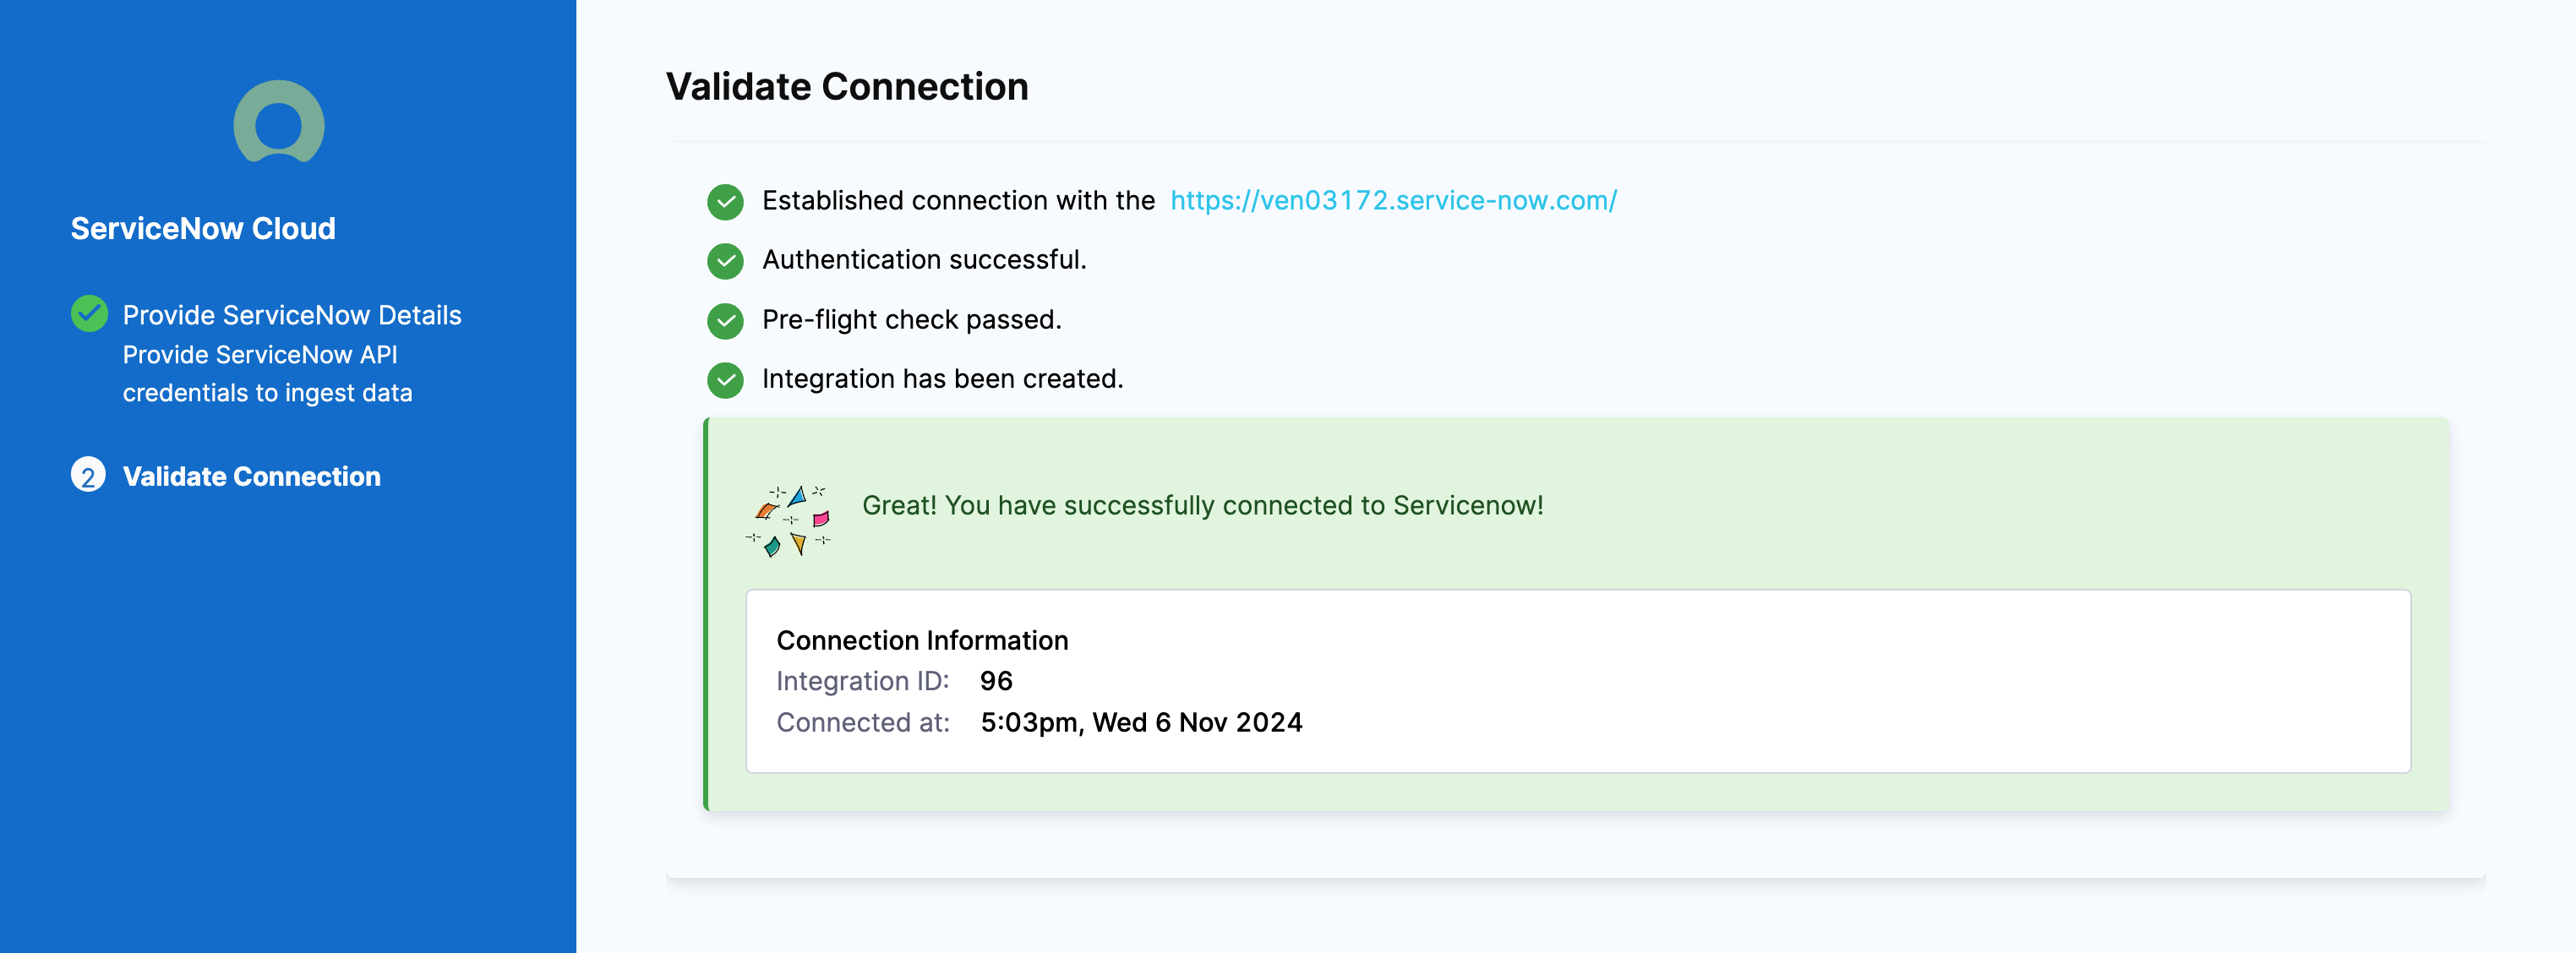
Task: Open the ven03172.service-now.com link
Action: (x=1392, y=200)
